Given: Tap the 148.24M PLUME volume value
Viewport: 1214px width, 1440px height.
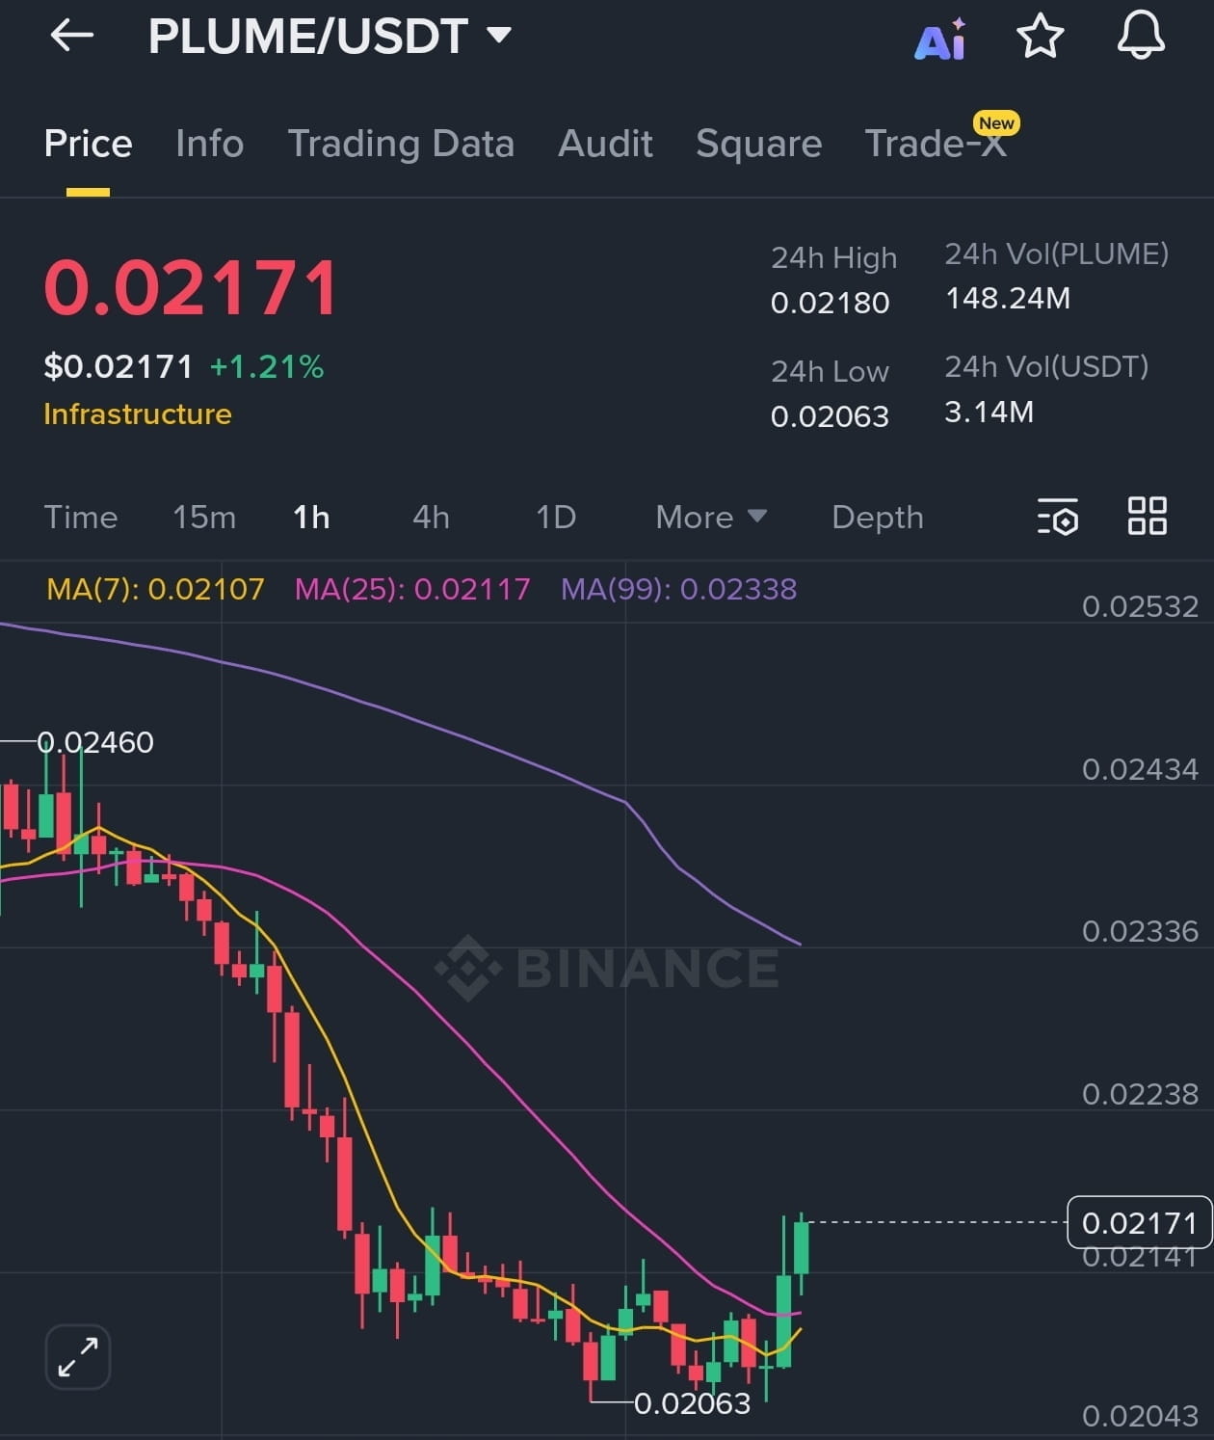Looking at the screenshot, I should pos(1008,298).
